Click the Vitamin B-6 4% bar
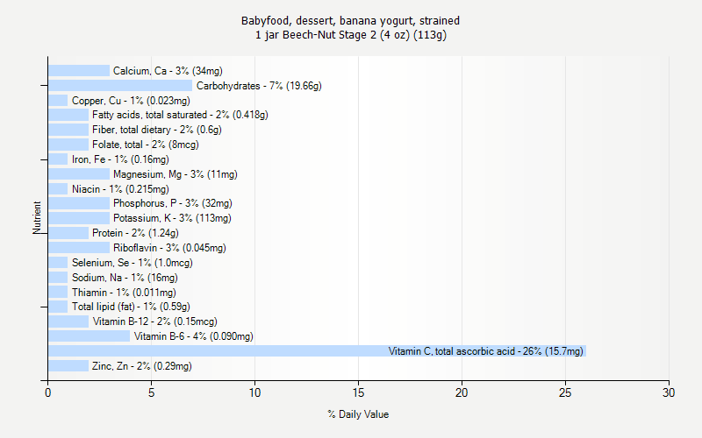 coord(89,336)
